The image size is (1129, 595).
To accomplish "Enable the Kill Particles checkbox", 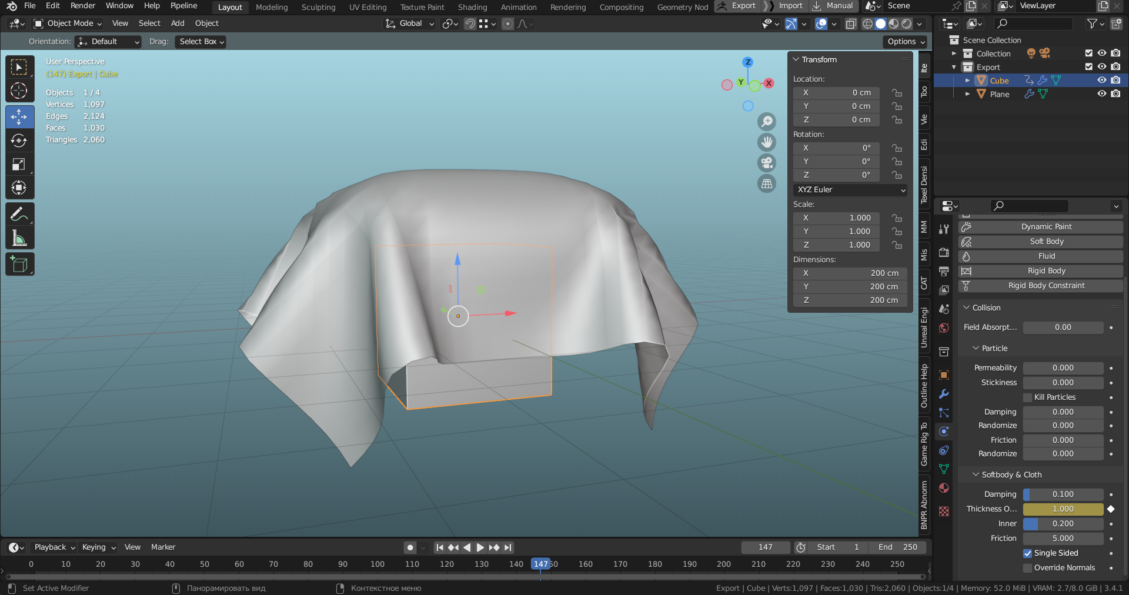I will 1027,397.
